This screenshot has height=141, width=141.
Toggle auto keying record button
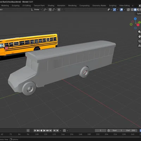(x=28, y=130)
